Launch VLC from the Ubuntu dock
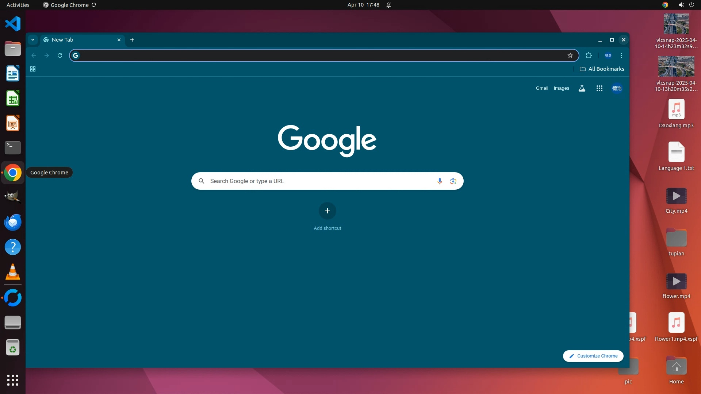Image resolution: width=701 pixels, height=394 pixels. pyautogui.click(x=13, y=272)
